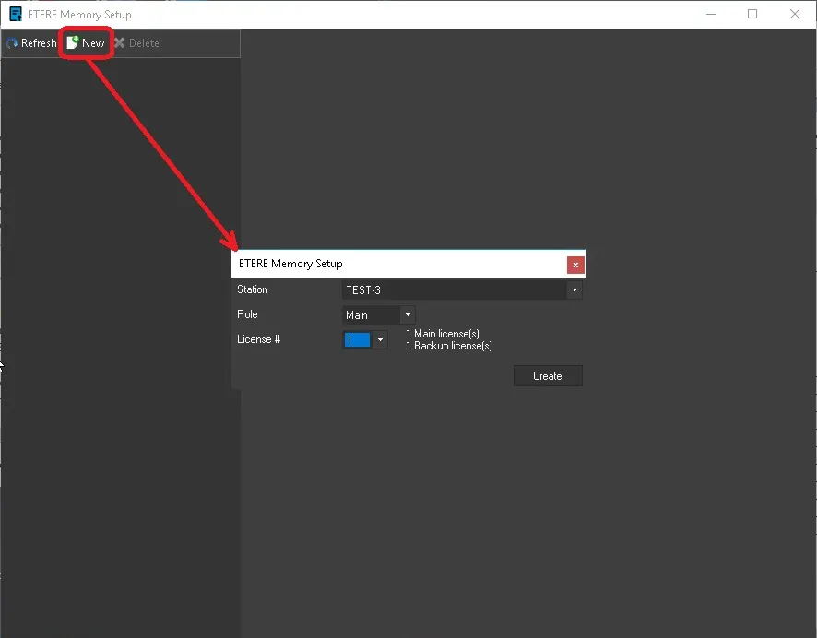Close the ETERE Memory Setup dialog
This screenshot has height=638, width=817.
tap(575, 265)
